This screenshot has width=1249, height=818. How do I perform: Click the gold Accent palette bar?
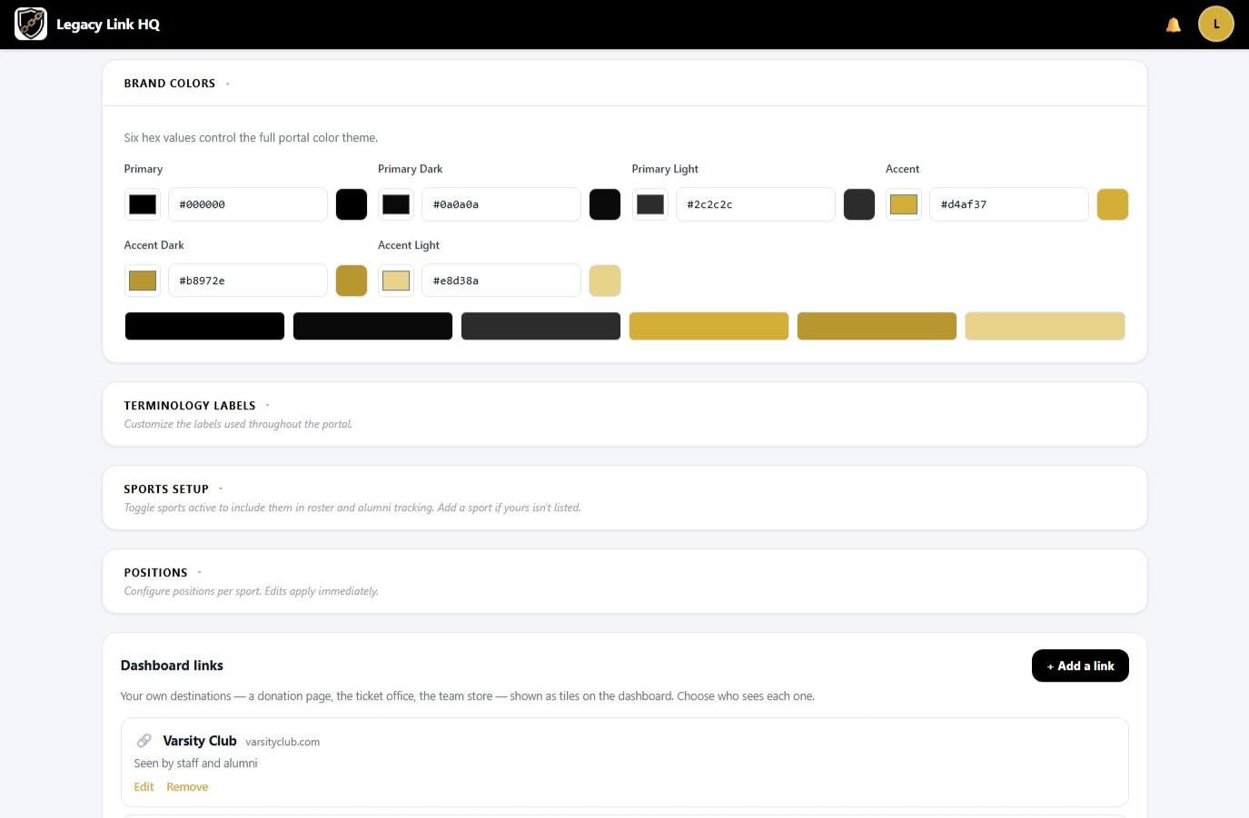pyautogui.click(x=709, y=326)
